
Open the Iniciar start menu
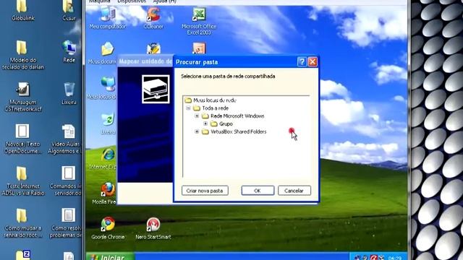click(110, 256)
